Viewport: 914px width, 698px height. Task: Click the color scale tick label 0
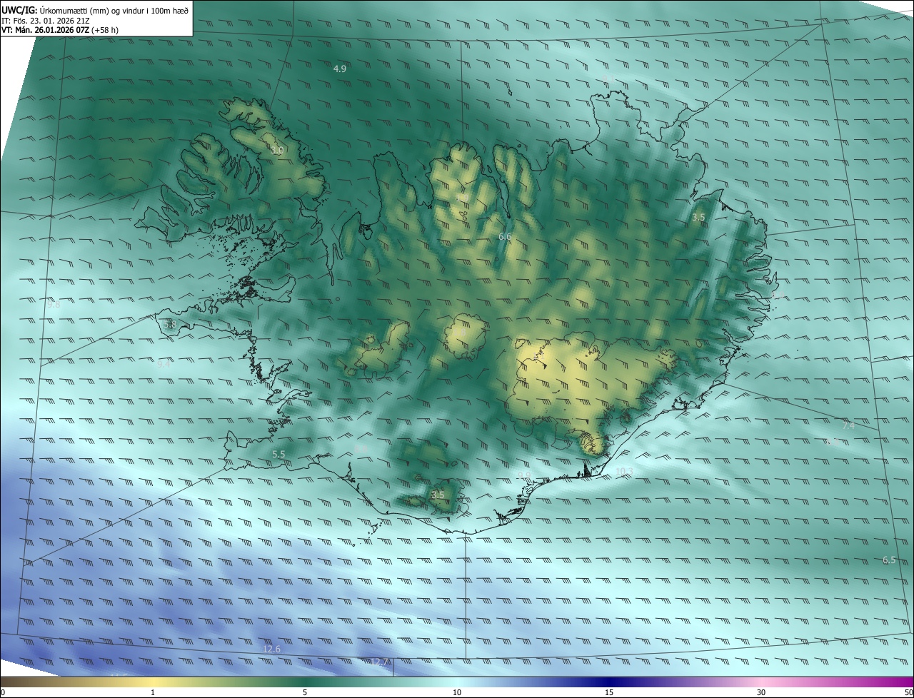3,692
